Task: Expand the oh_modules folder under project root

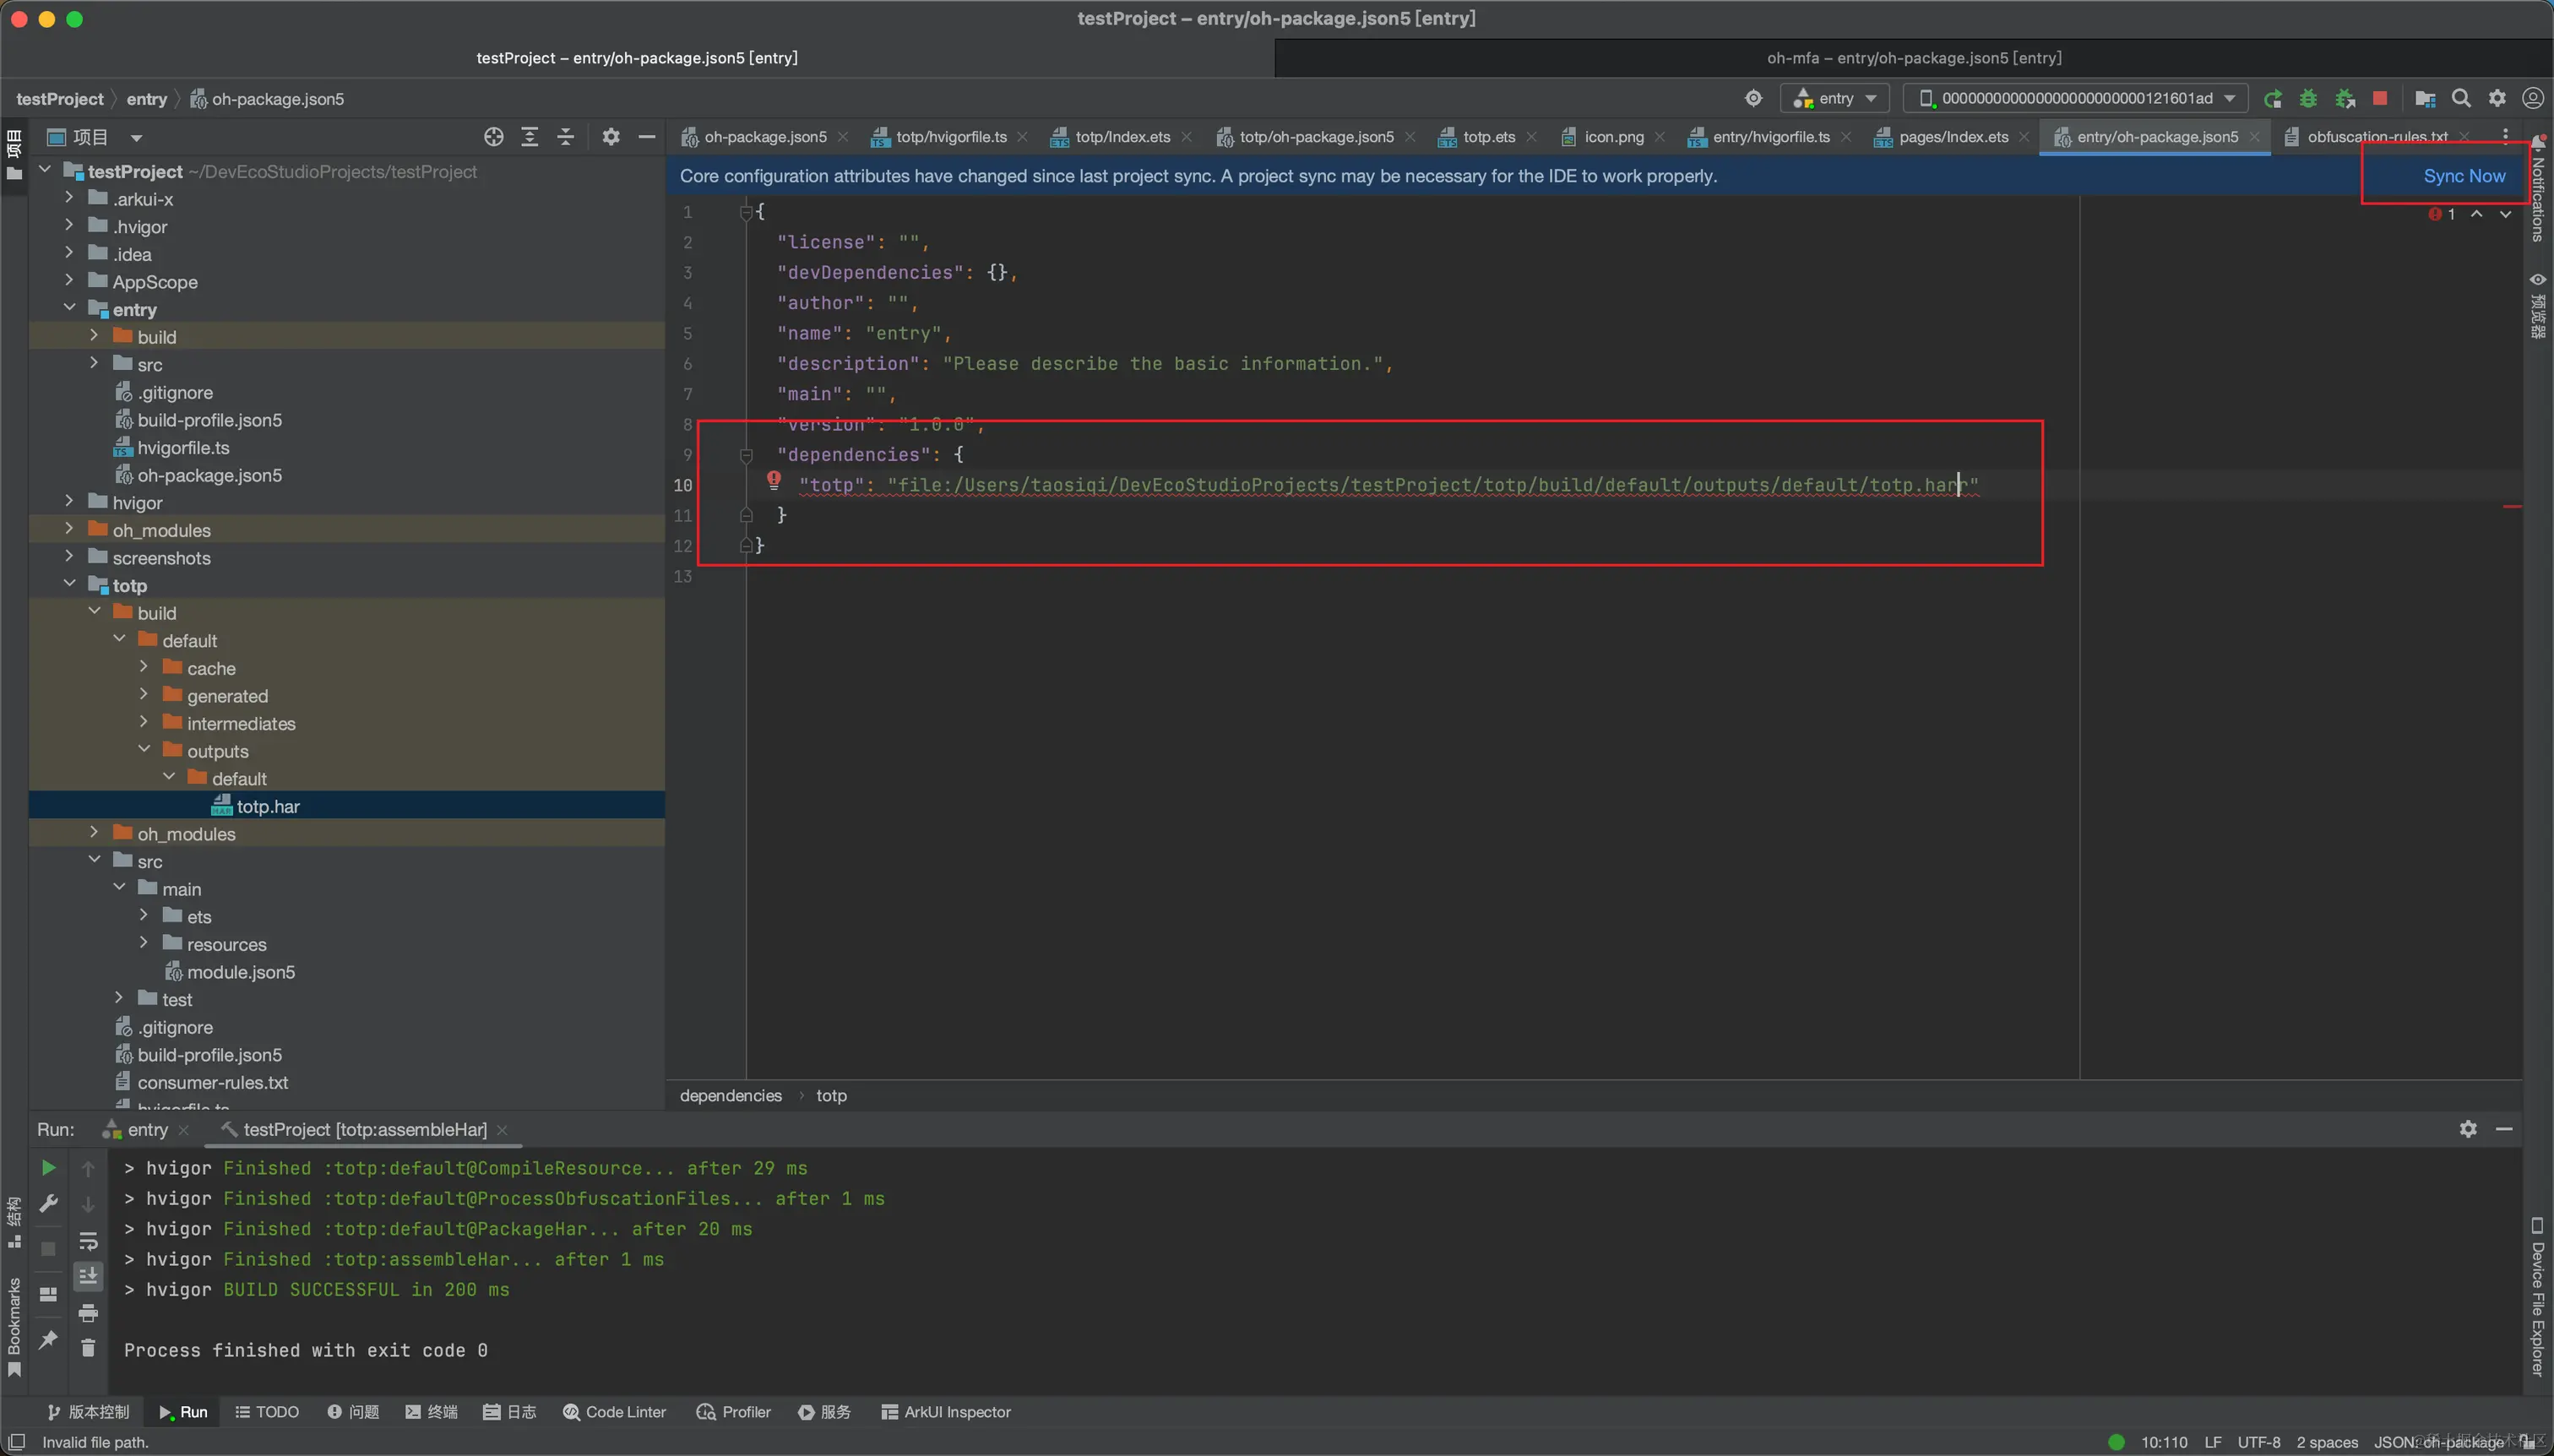Action: (x=69, y=529)
